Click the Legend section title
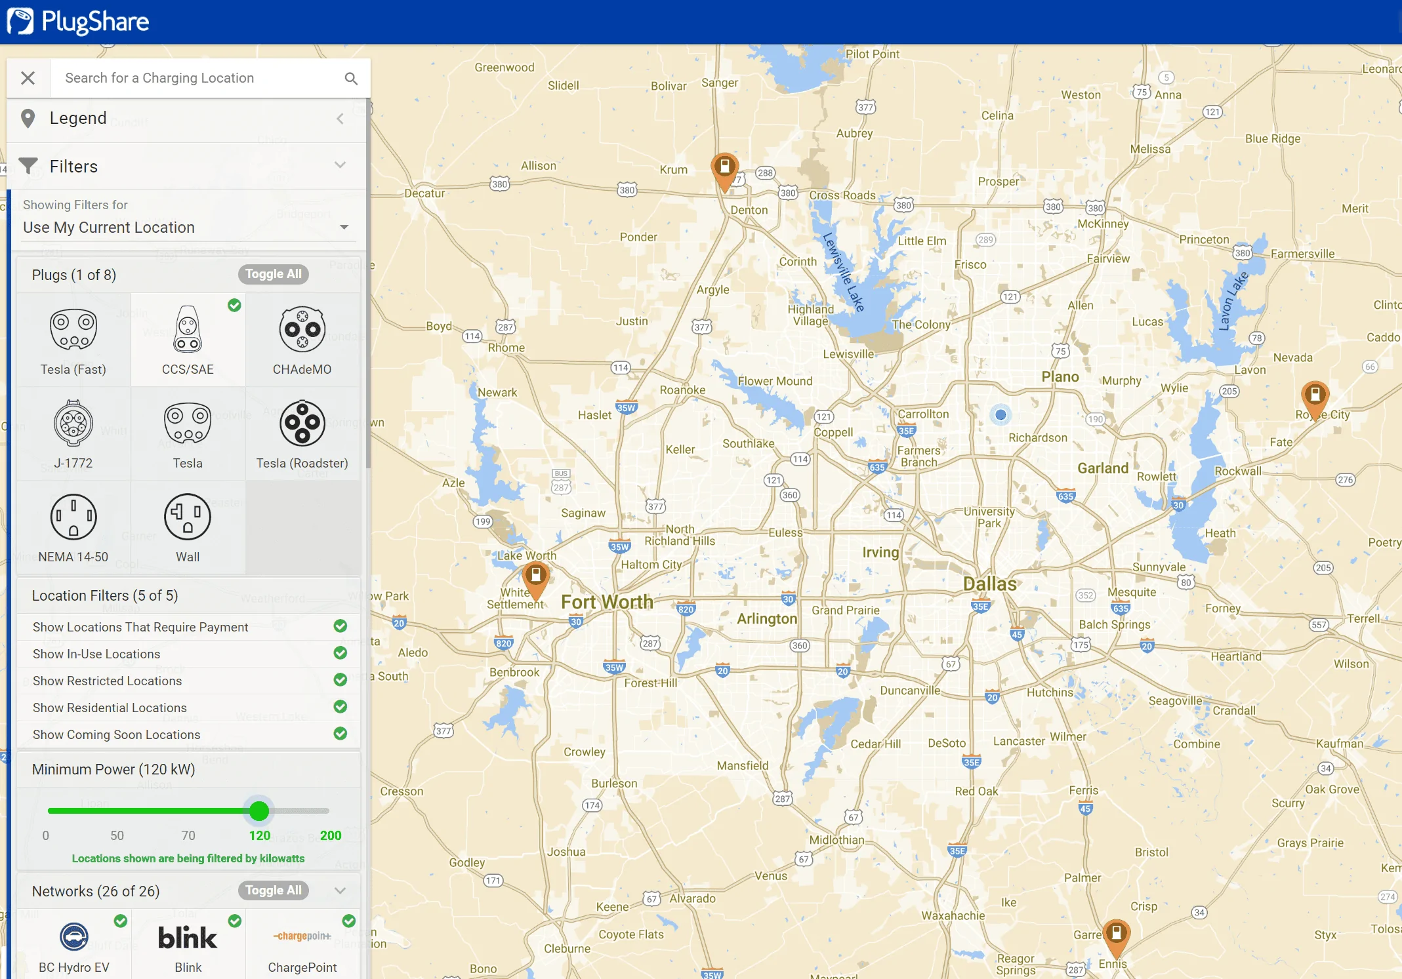This screenshot has height=979, width=1402. pos(78,118)
